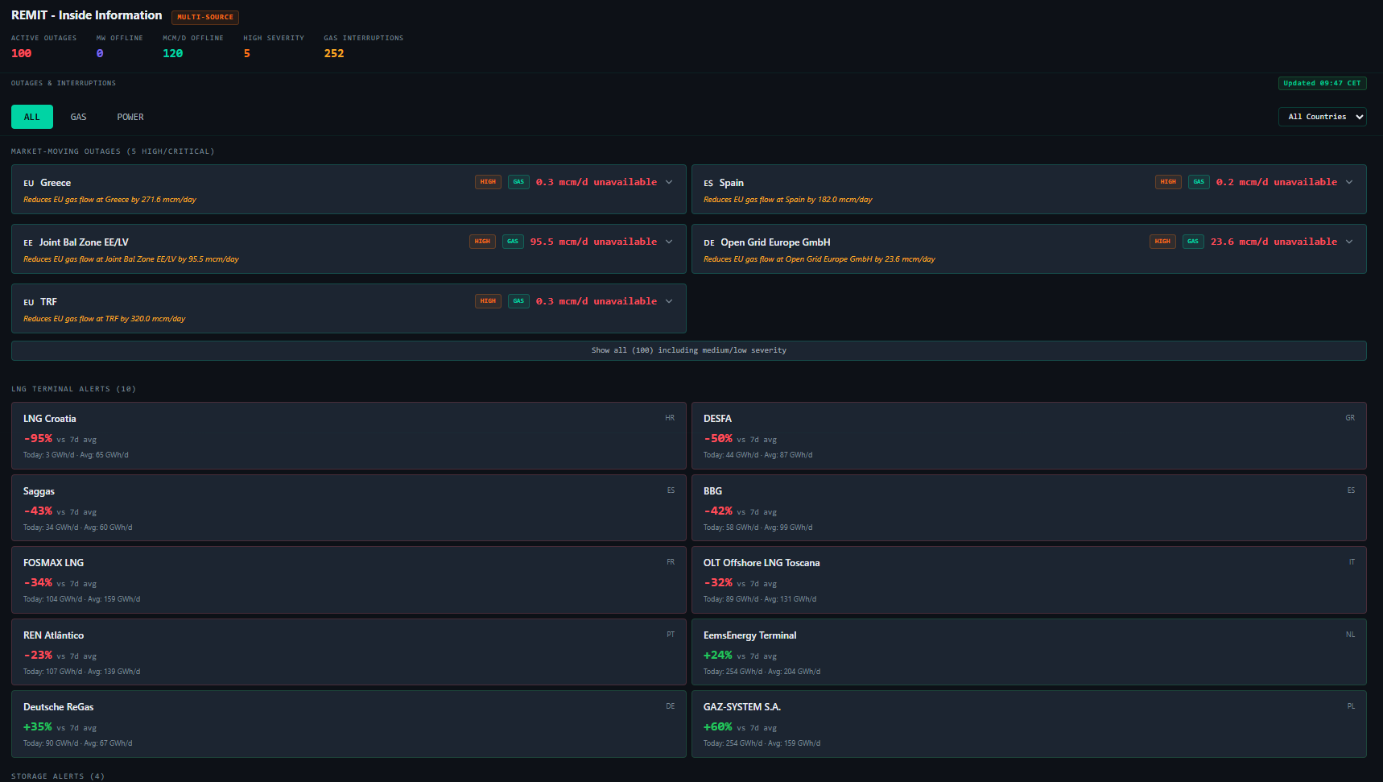Click the GAS INTERRUPTIONS value 252

(334, 53)
